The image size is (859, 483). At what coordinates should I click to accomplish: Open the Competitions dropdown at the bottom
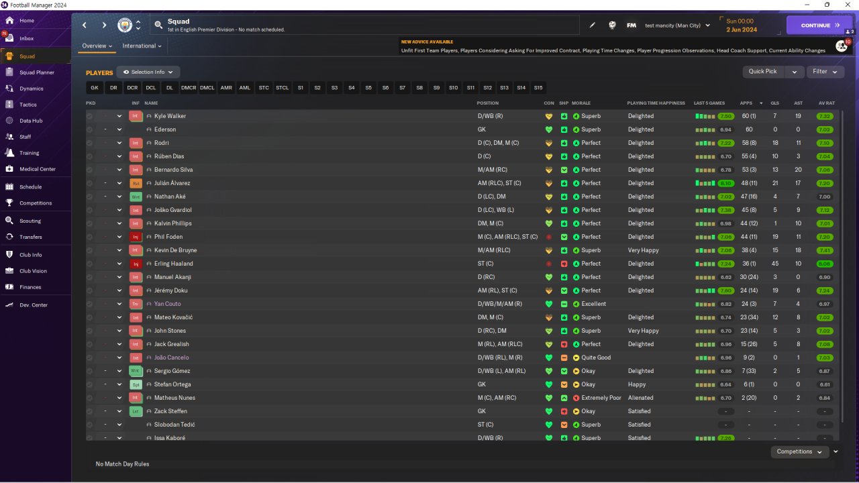click(x=800, y=451)
